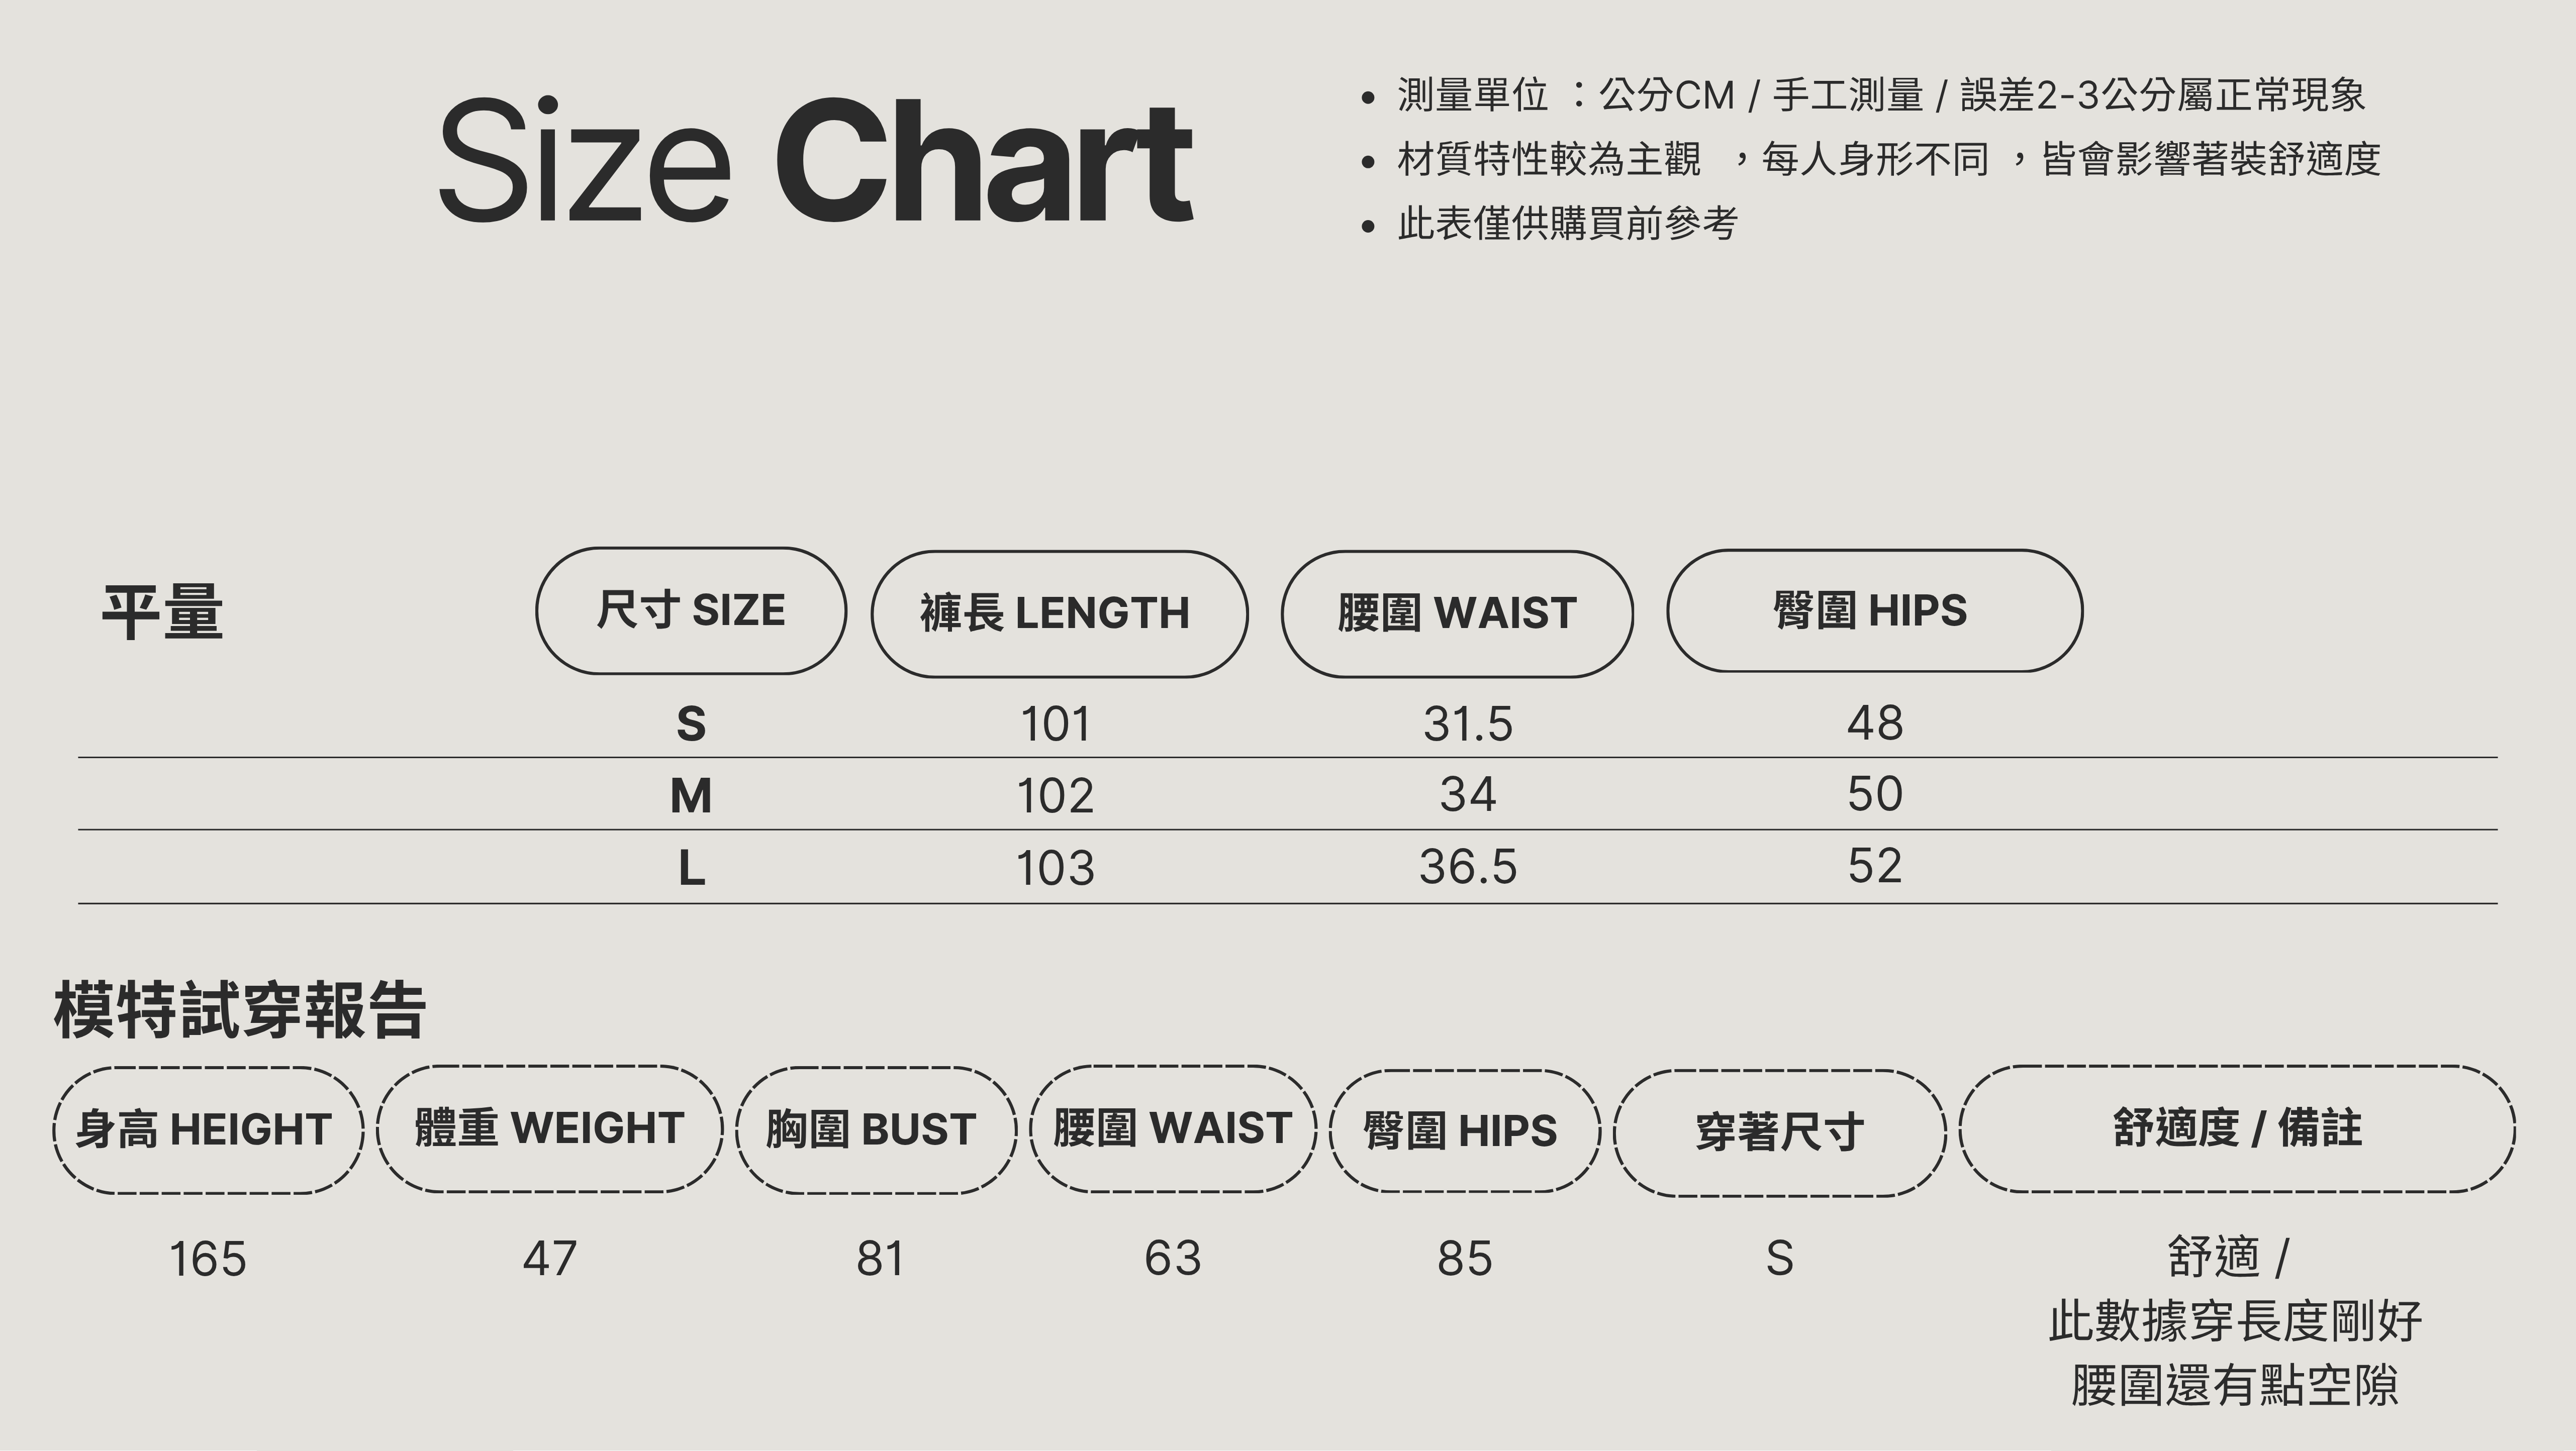
Task: Select the bold L size row label
Action: (691, 867)
